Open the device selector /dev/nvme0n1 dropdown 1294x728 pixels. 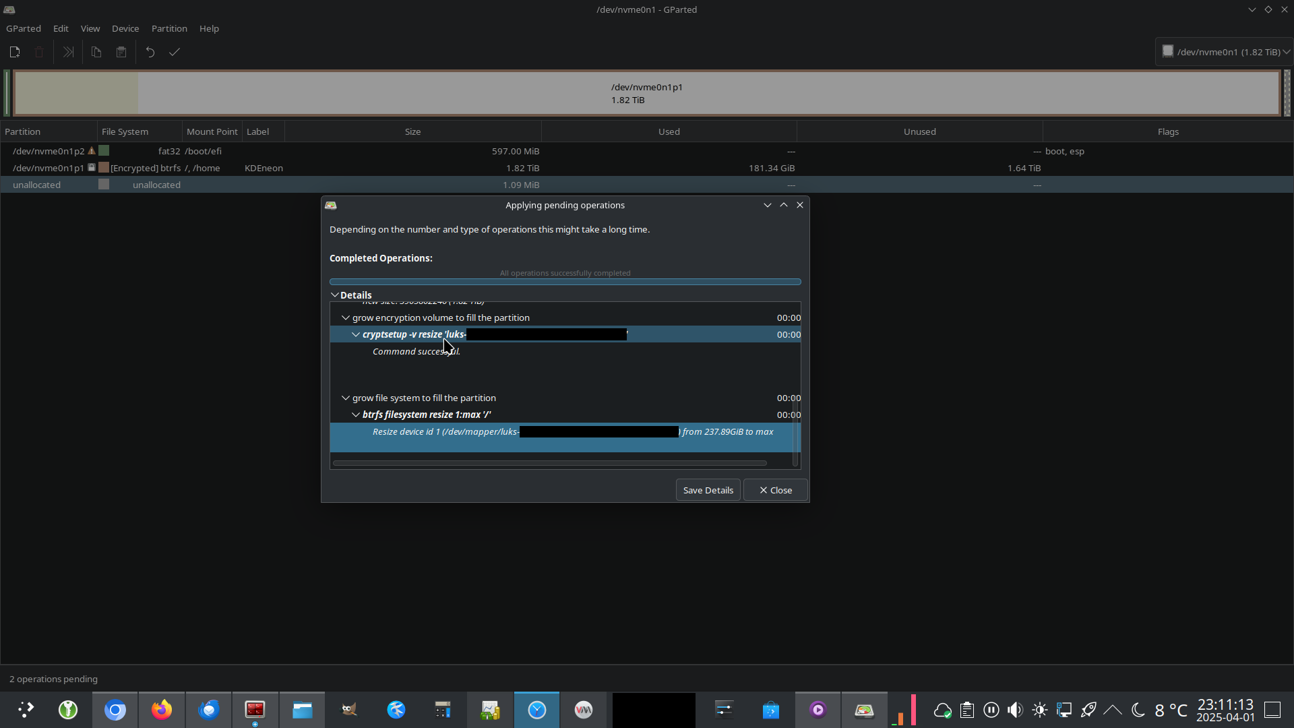1225,52
